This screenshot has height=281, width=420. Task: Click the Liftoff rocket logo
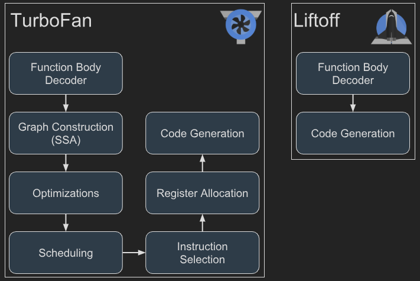click(391, 27)
